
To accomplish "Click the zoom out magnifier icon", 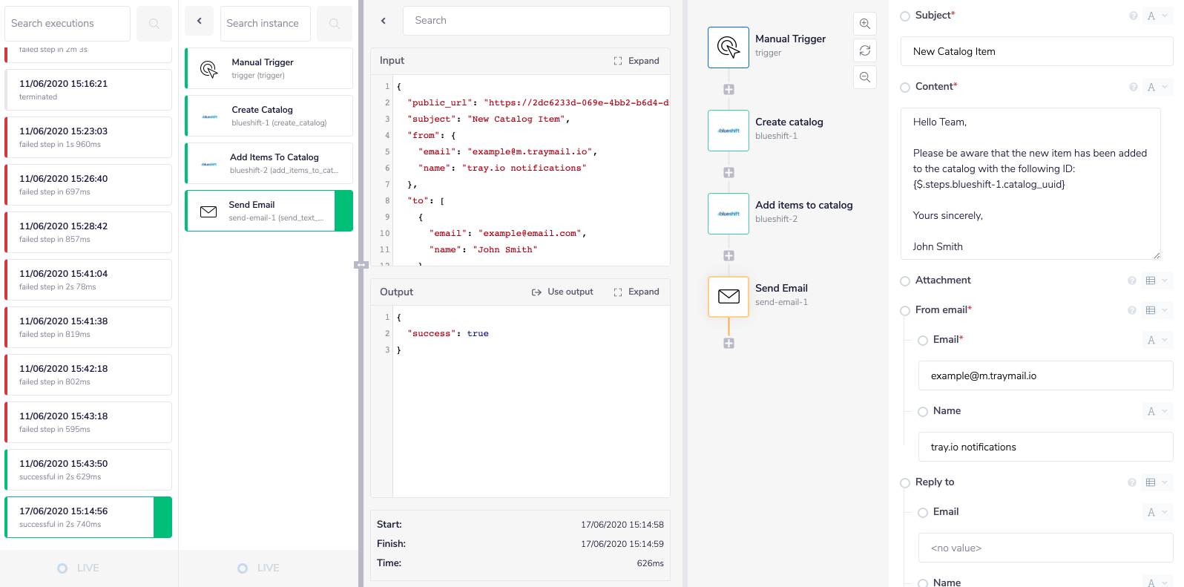I will pos(864,77).
